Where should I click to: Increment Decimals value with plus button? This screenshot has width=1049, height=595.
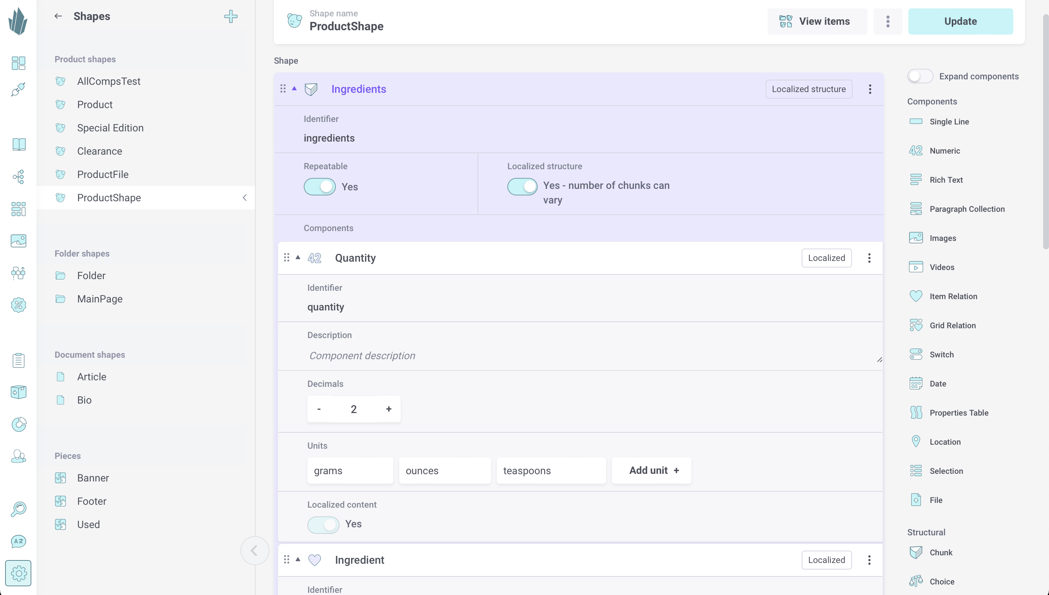(388, 409)
